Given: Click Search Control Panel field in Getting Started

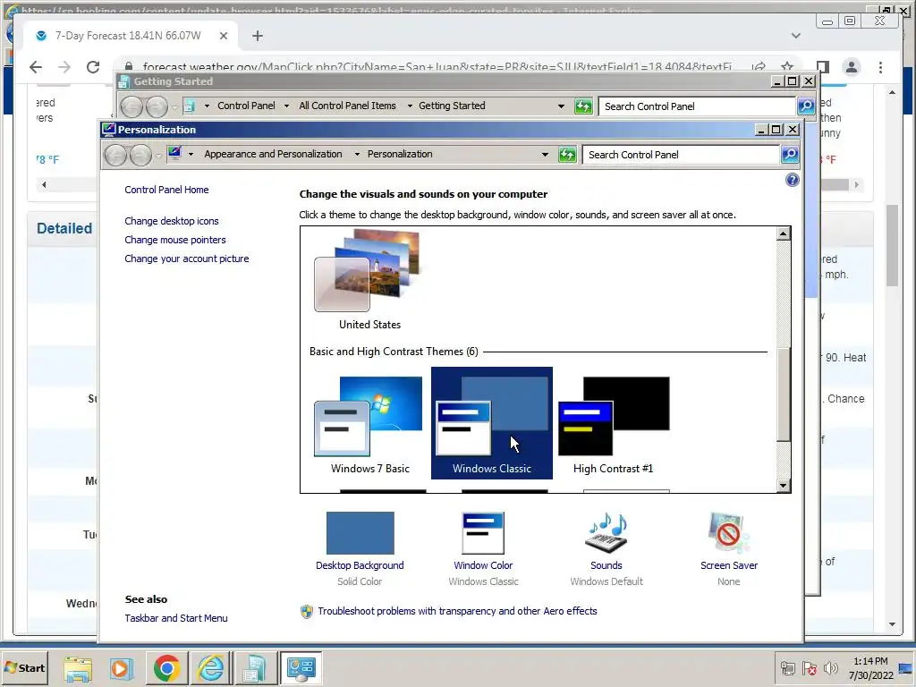Looking at the screenshot, I should tap(697, 106).
